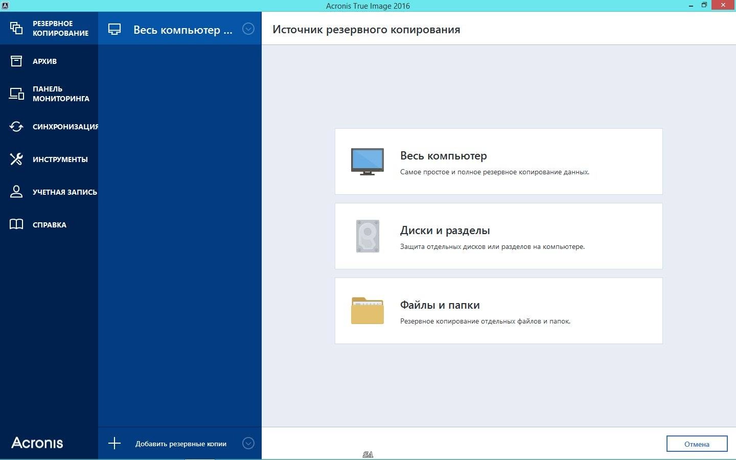This screenshot has height=460, width=736.
Task: Click the backup copy icon in sidebar
Action: click(16, 28)
